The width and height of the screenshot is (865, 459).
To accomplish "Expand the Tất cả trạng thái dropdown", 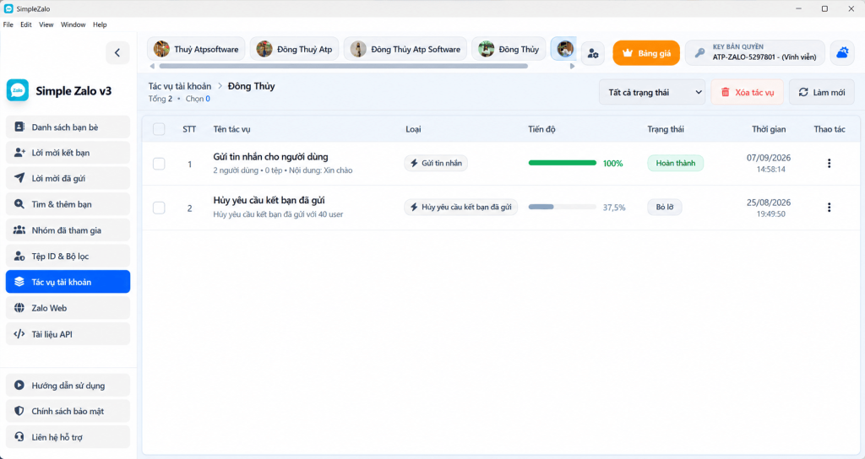I will pos(653,92).
